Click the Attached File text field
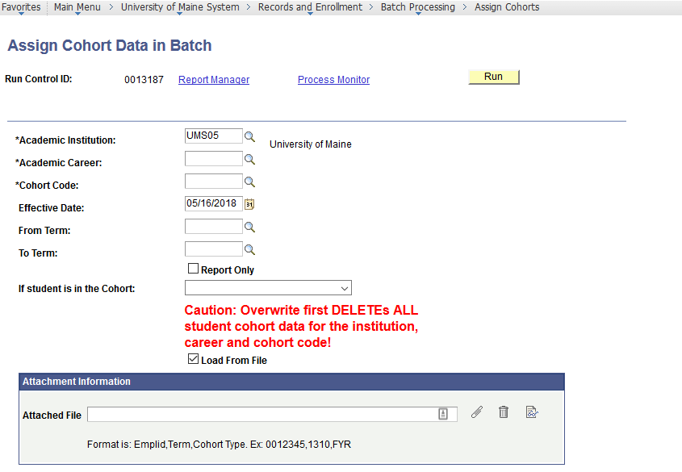682x472 pixels. 272,414
